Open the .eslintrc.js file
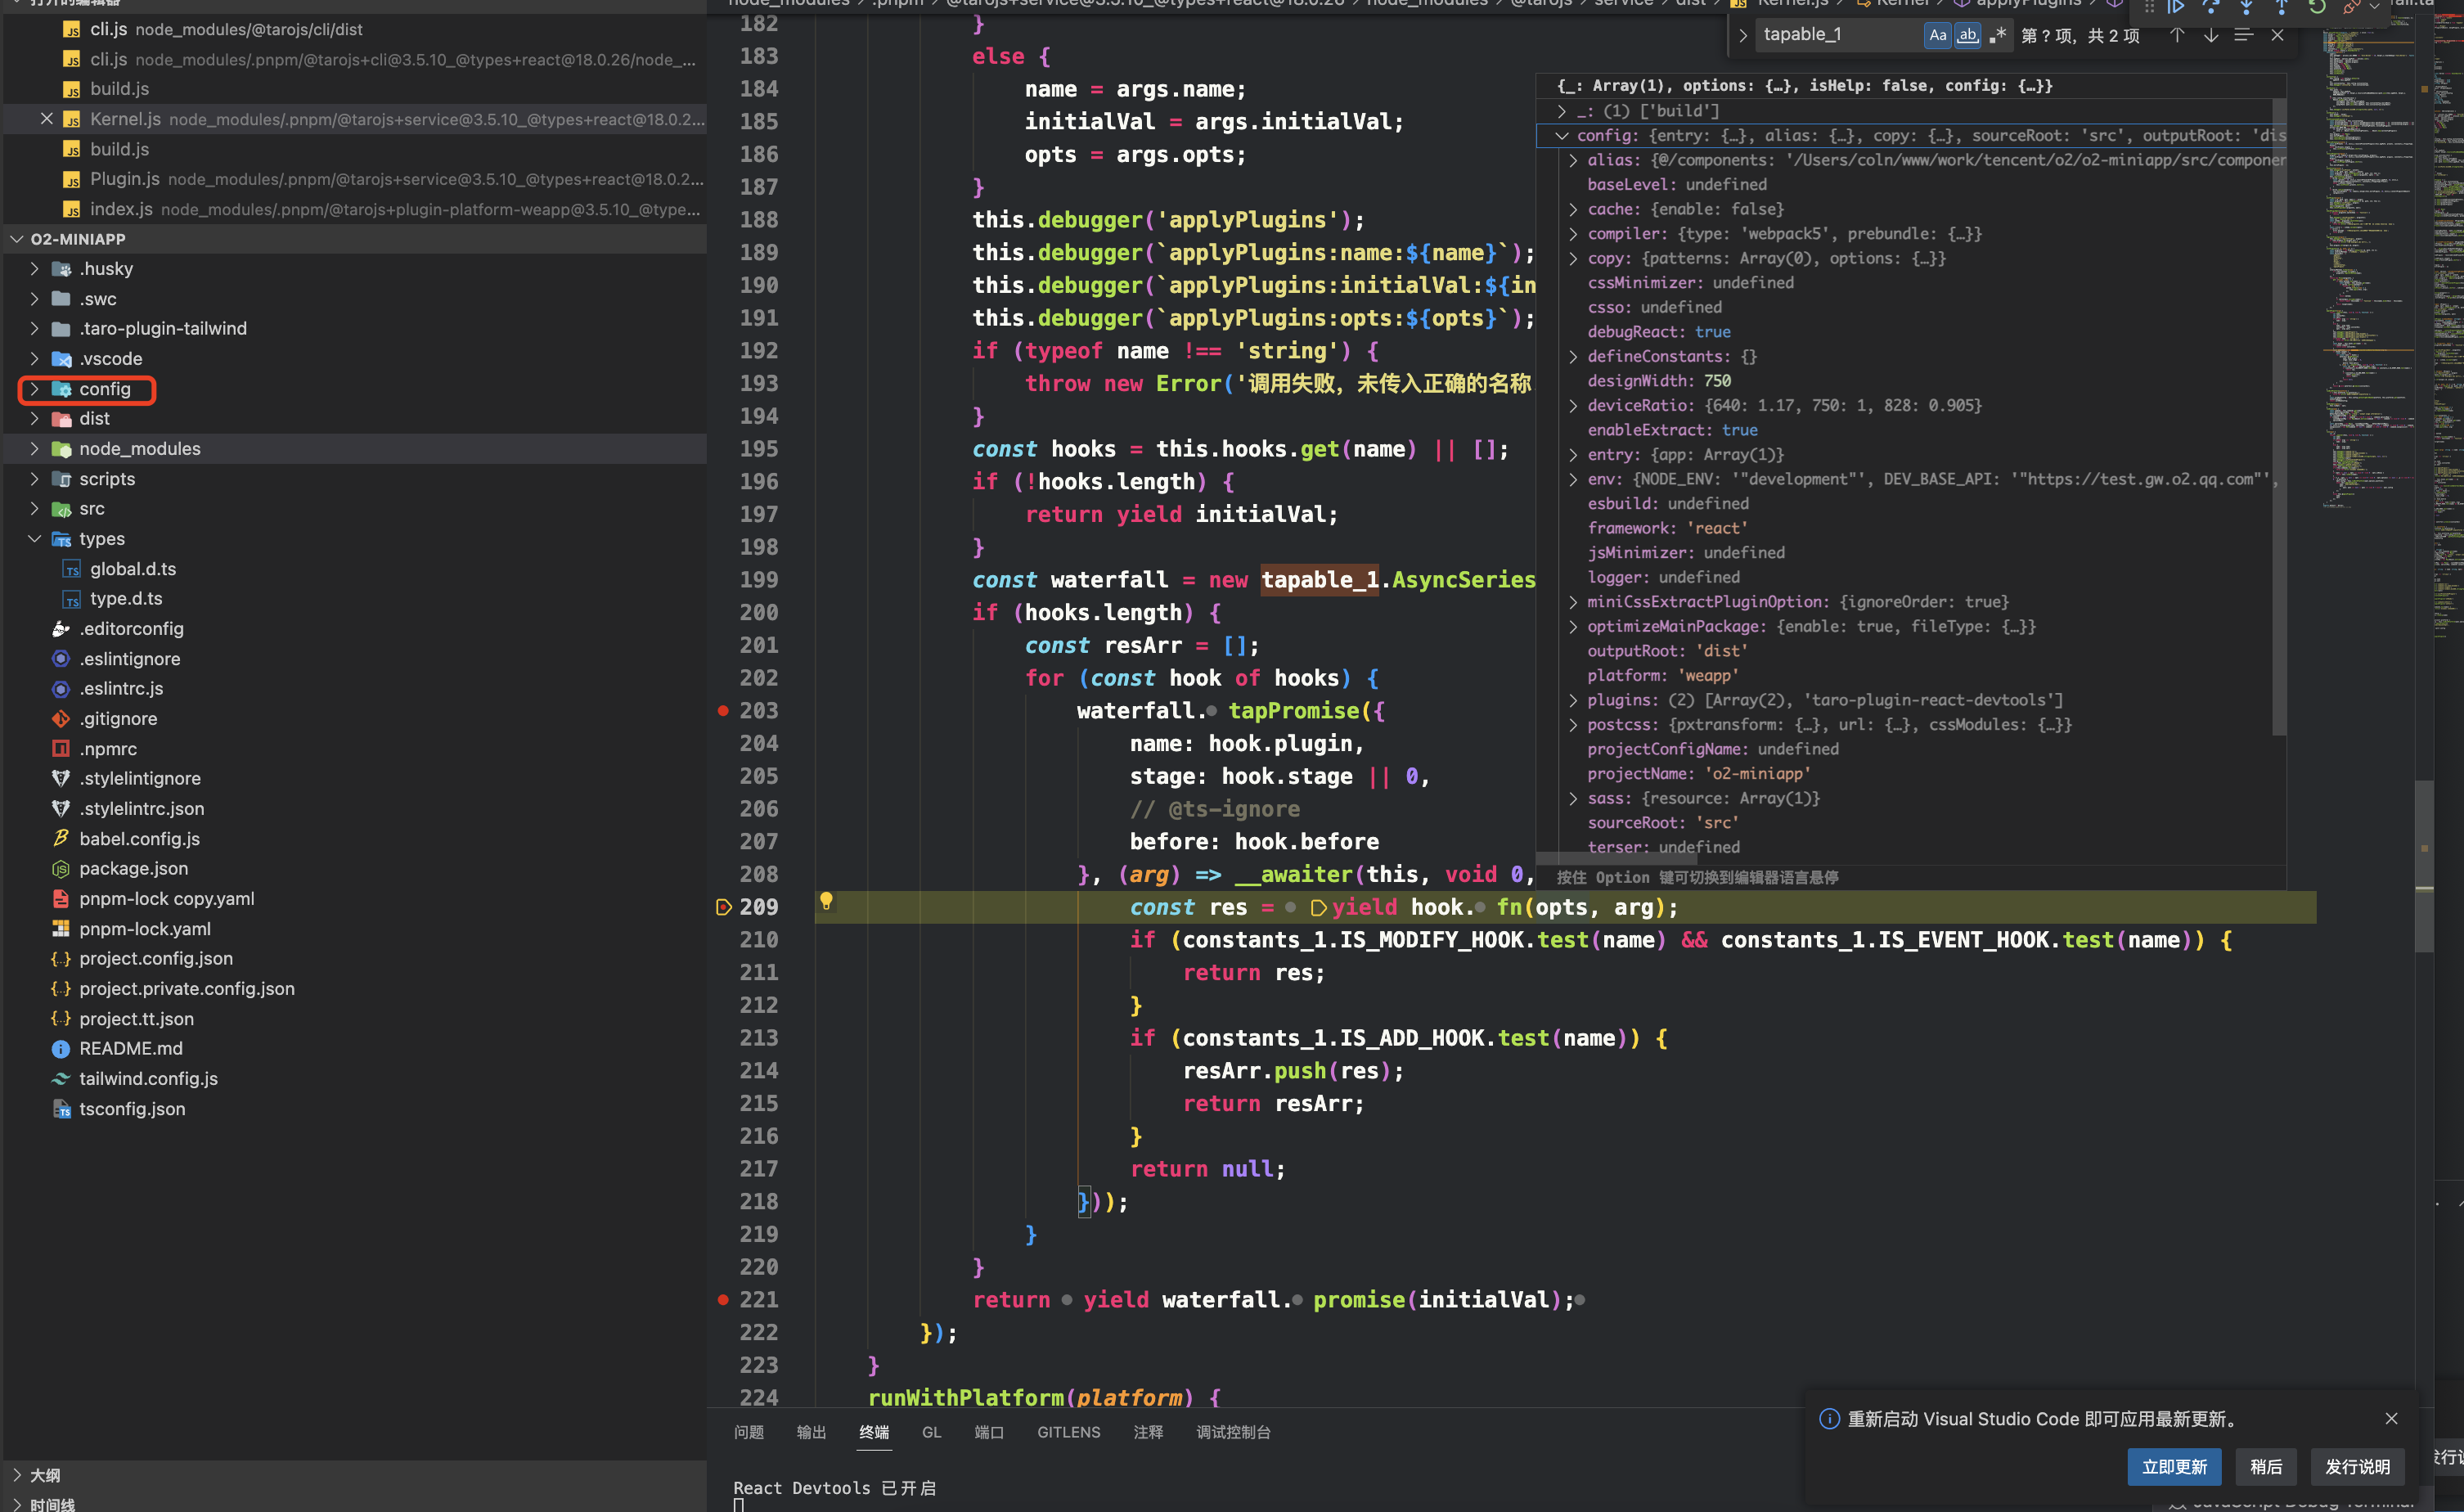Viewport: 2464px width, 1512px height. pyautogui.click(x=121, y=689)
